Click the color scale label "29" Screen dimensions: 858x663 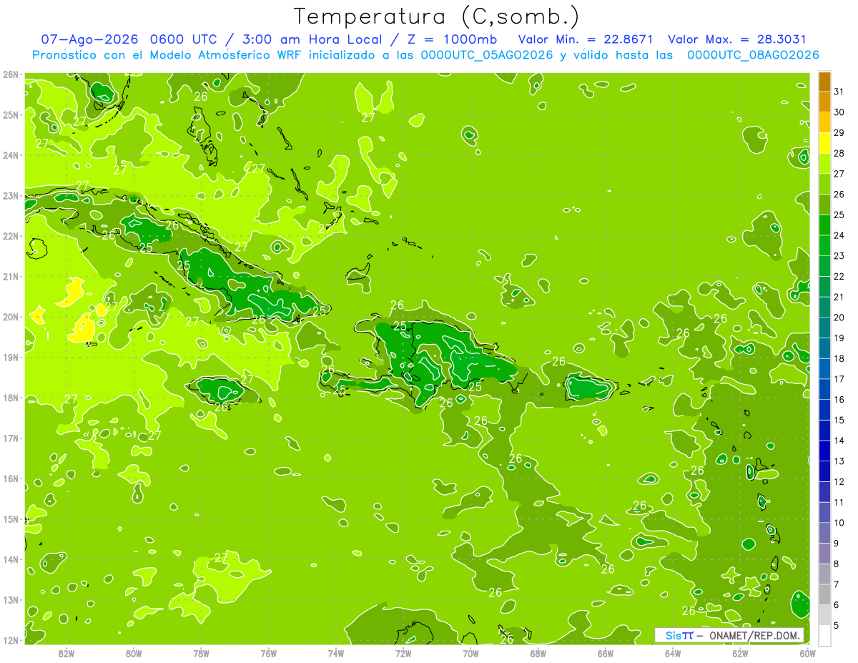(x=839, y=132)
